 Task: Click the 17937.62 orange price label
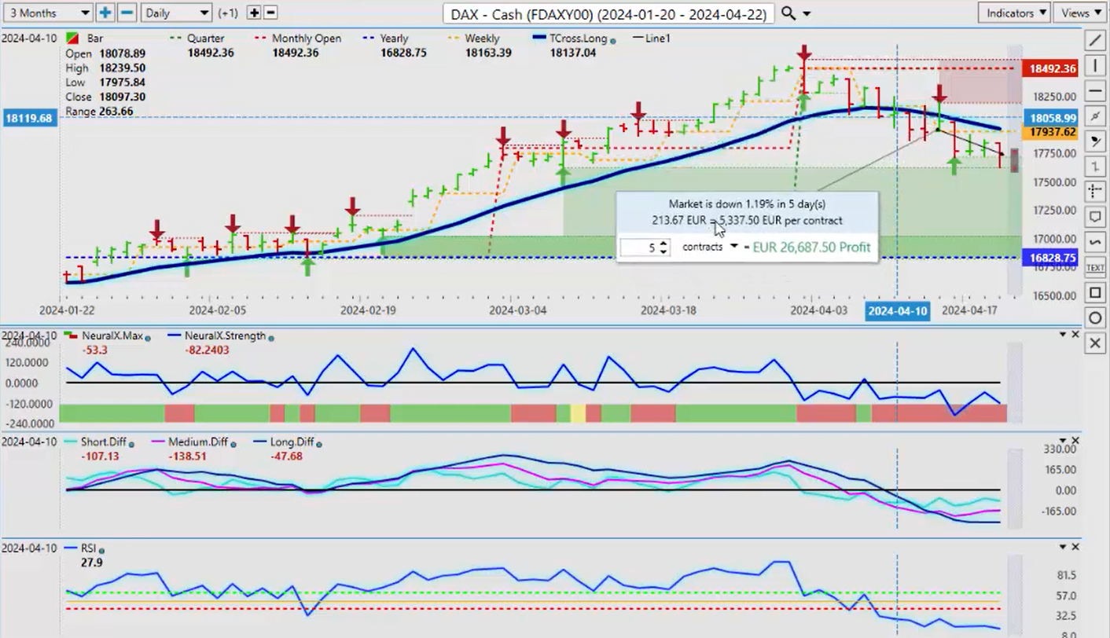click(1049, 132)
